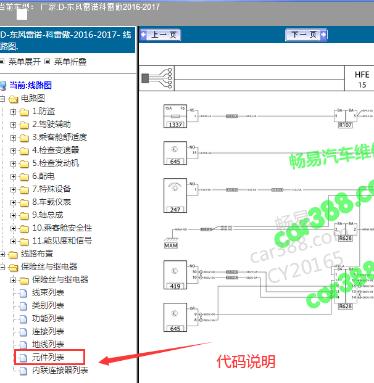Viewport: 374px width, 383px height.
Task: Click folder icon beside 9.轴总成
Action: tap(24, 216)
